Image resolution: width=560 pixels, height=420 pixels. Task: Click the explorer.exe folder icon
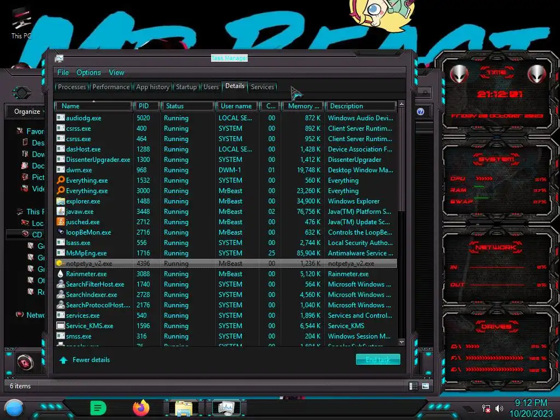61,201
